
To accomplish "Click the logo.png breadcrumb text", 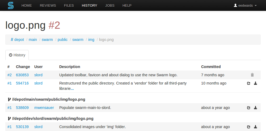I will [x=106, y=40].
